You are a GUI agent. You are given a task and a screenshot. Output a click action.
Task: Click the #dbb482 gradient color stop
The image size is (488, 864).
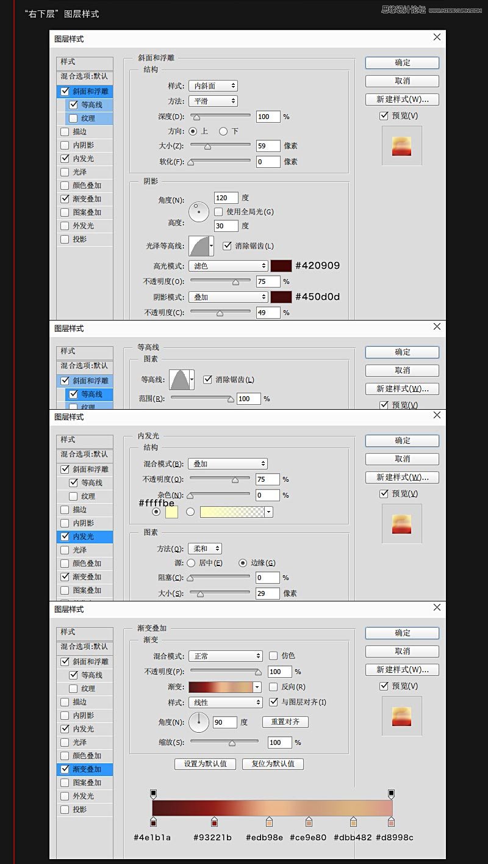(353, 822)
